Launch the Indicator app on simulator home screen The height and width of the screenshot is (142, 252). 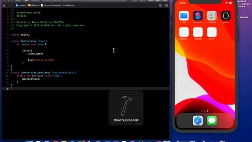198,32
